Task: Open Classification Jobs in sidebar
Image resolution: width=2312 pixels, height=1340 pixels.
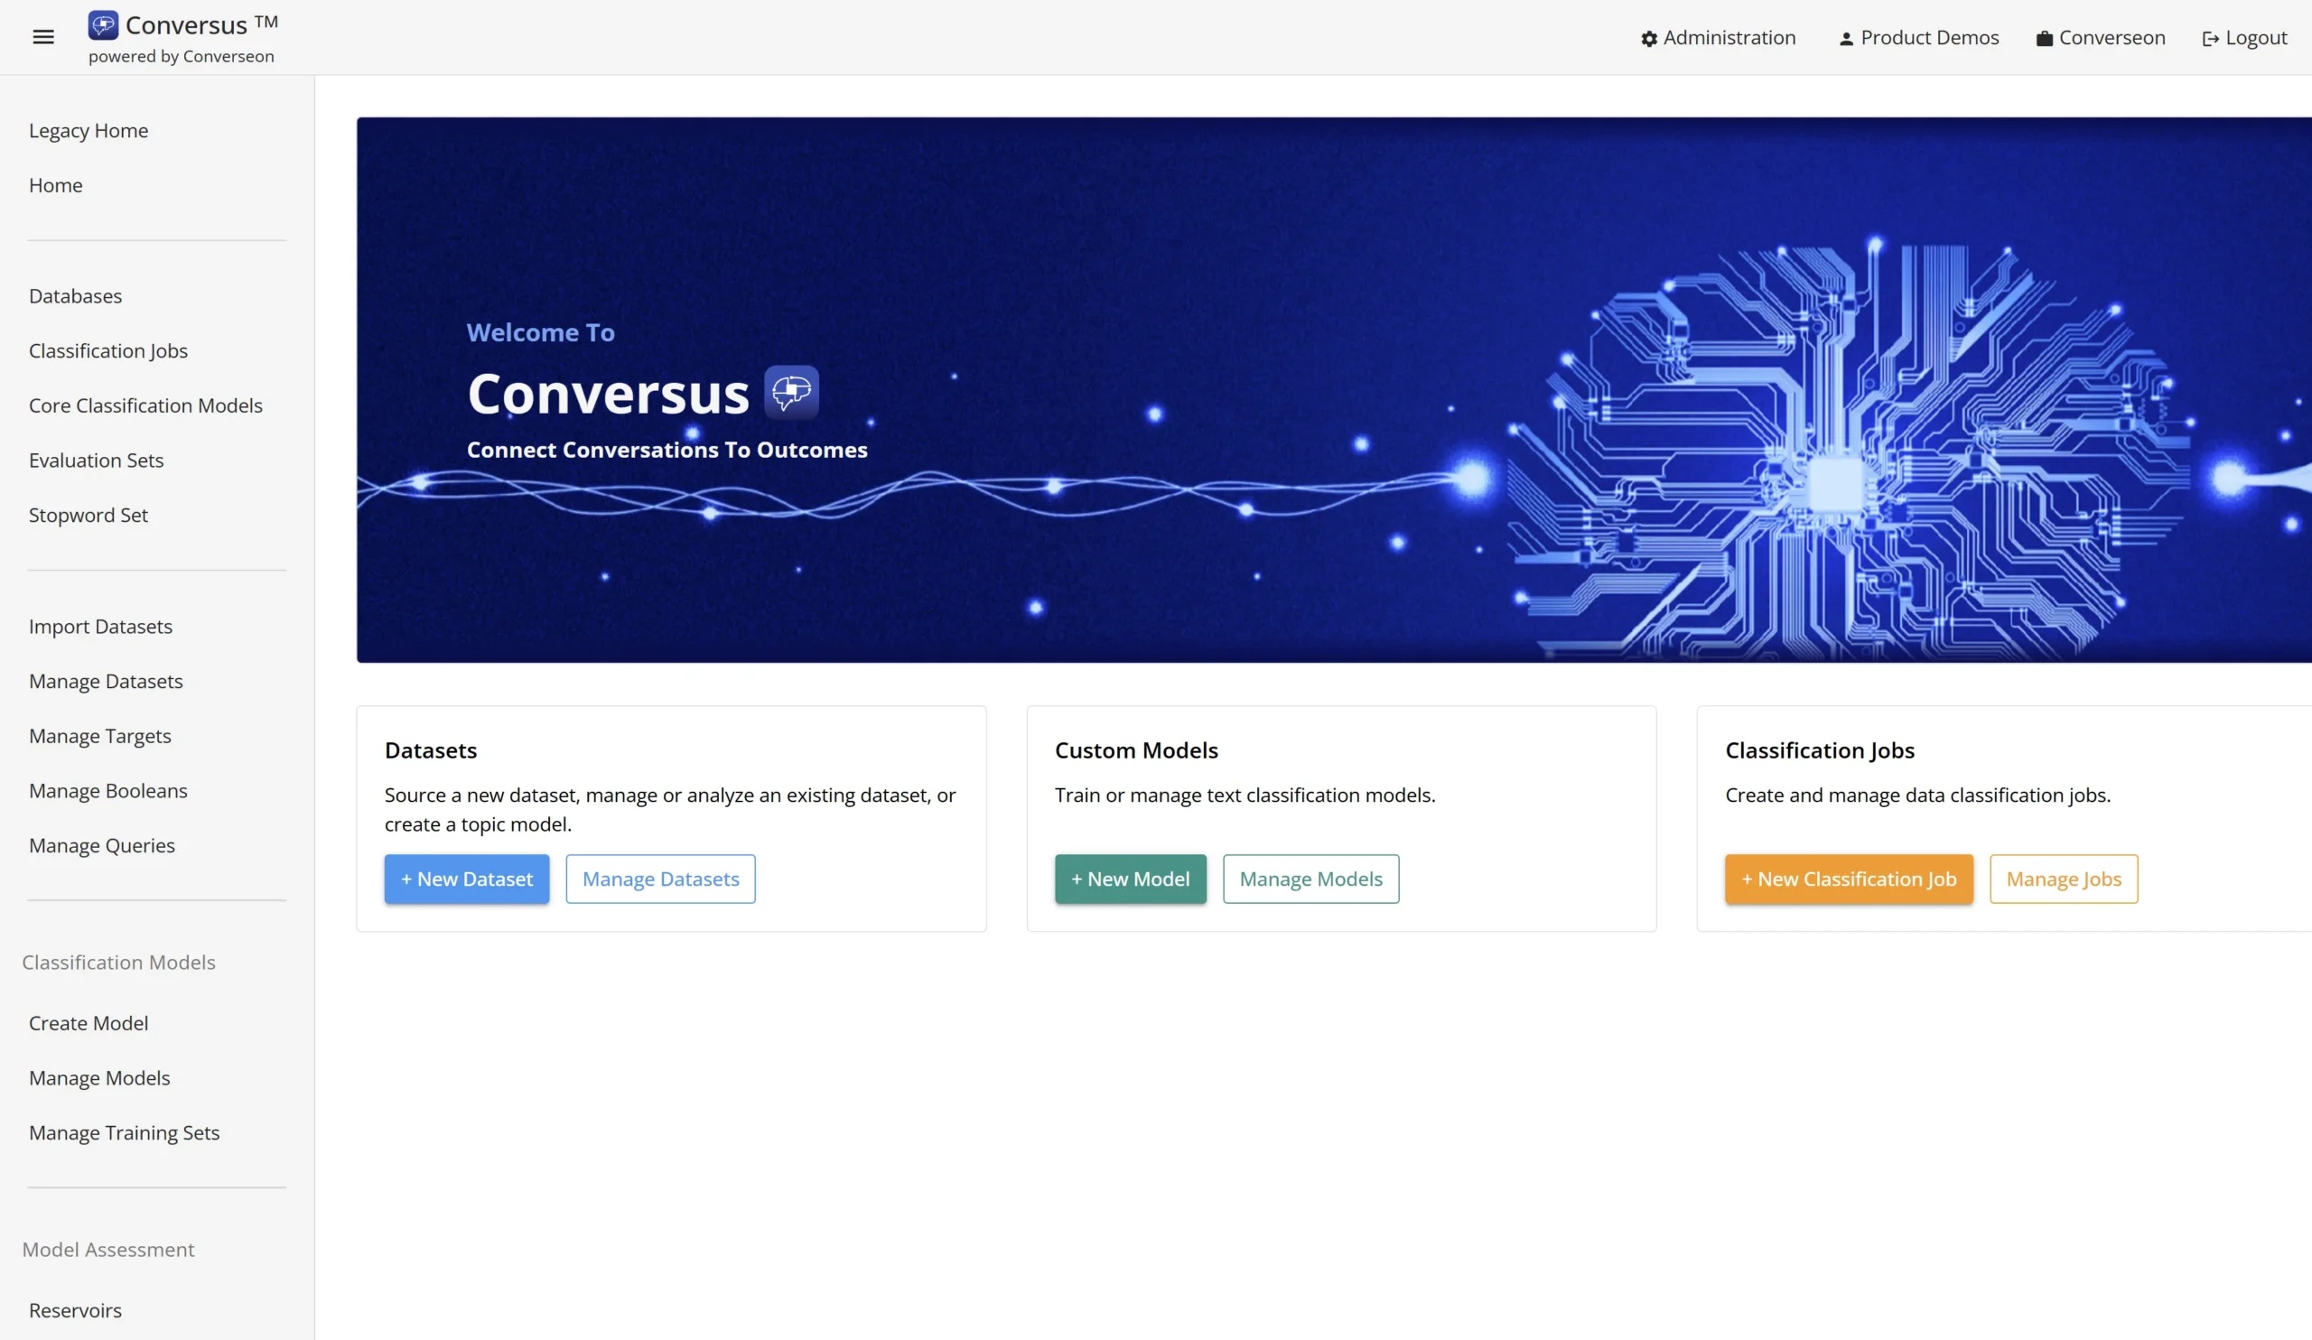Action: pos(108,350)
